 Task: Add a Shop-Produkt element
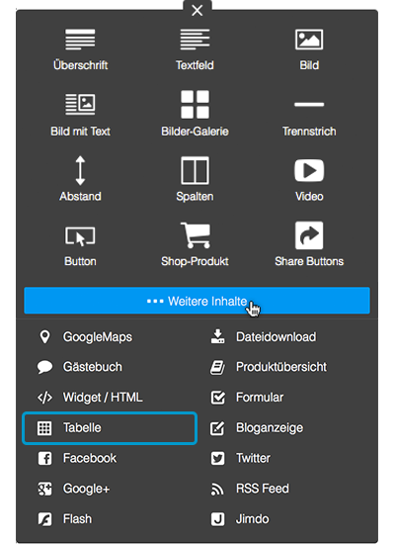pyautogui.click(x=195, y=244)
